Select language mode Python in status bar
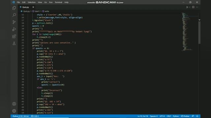 176,116
